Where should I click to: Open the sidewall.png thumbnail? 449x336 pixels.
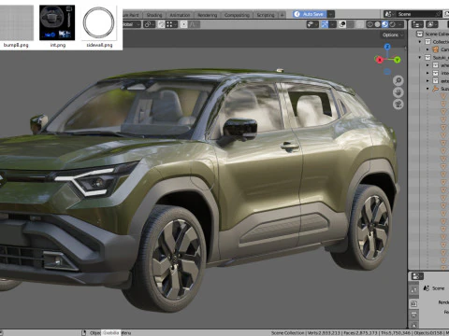99,22
